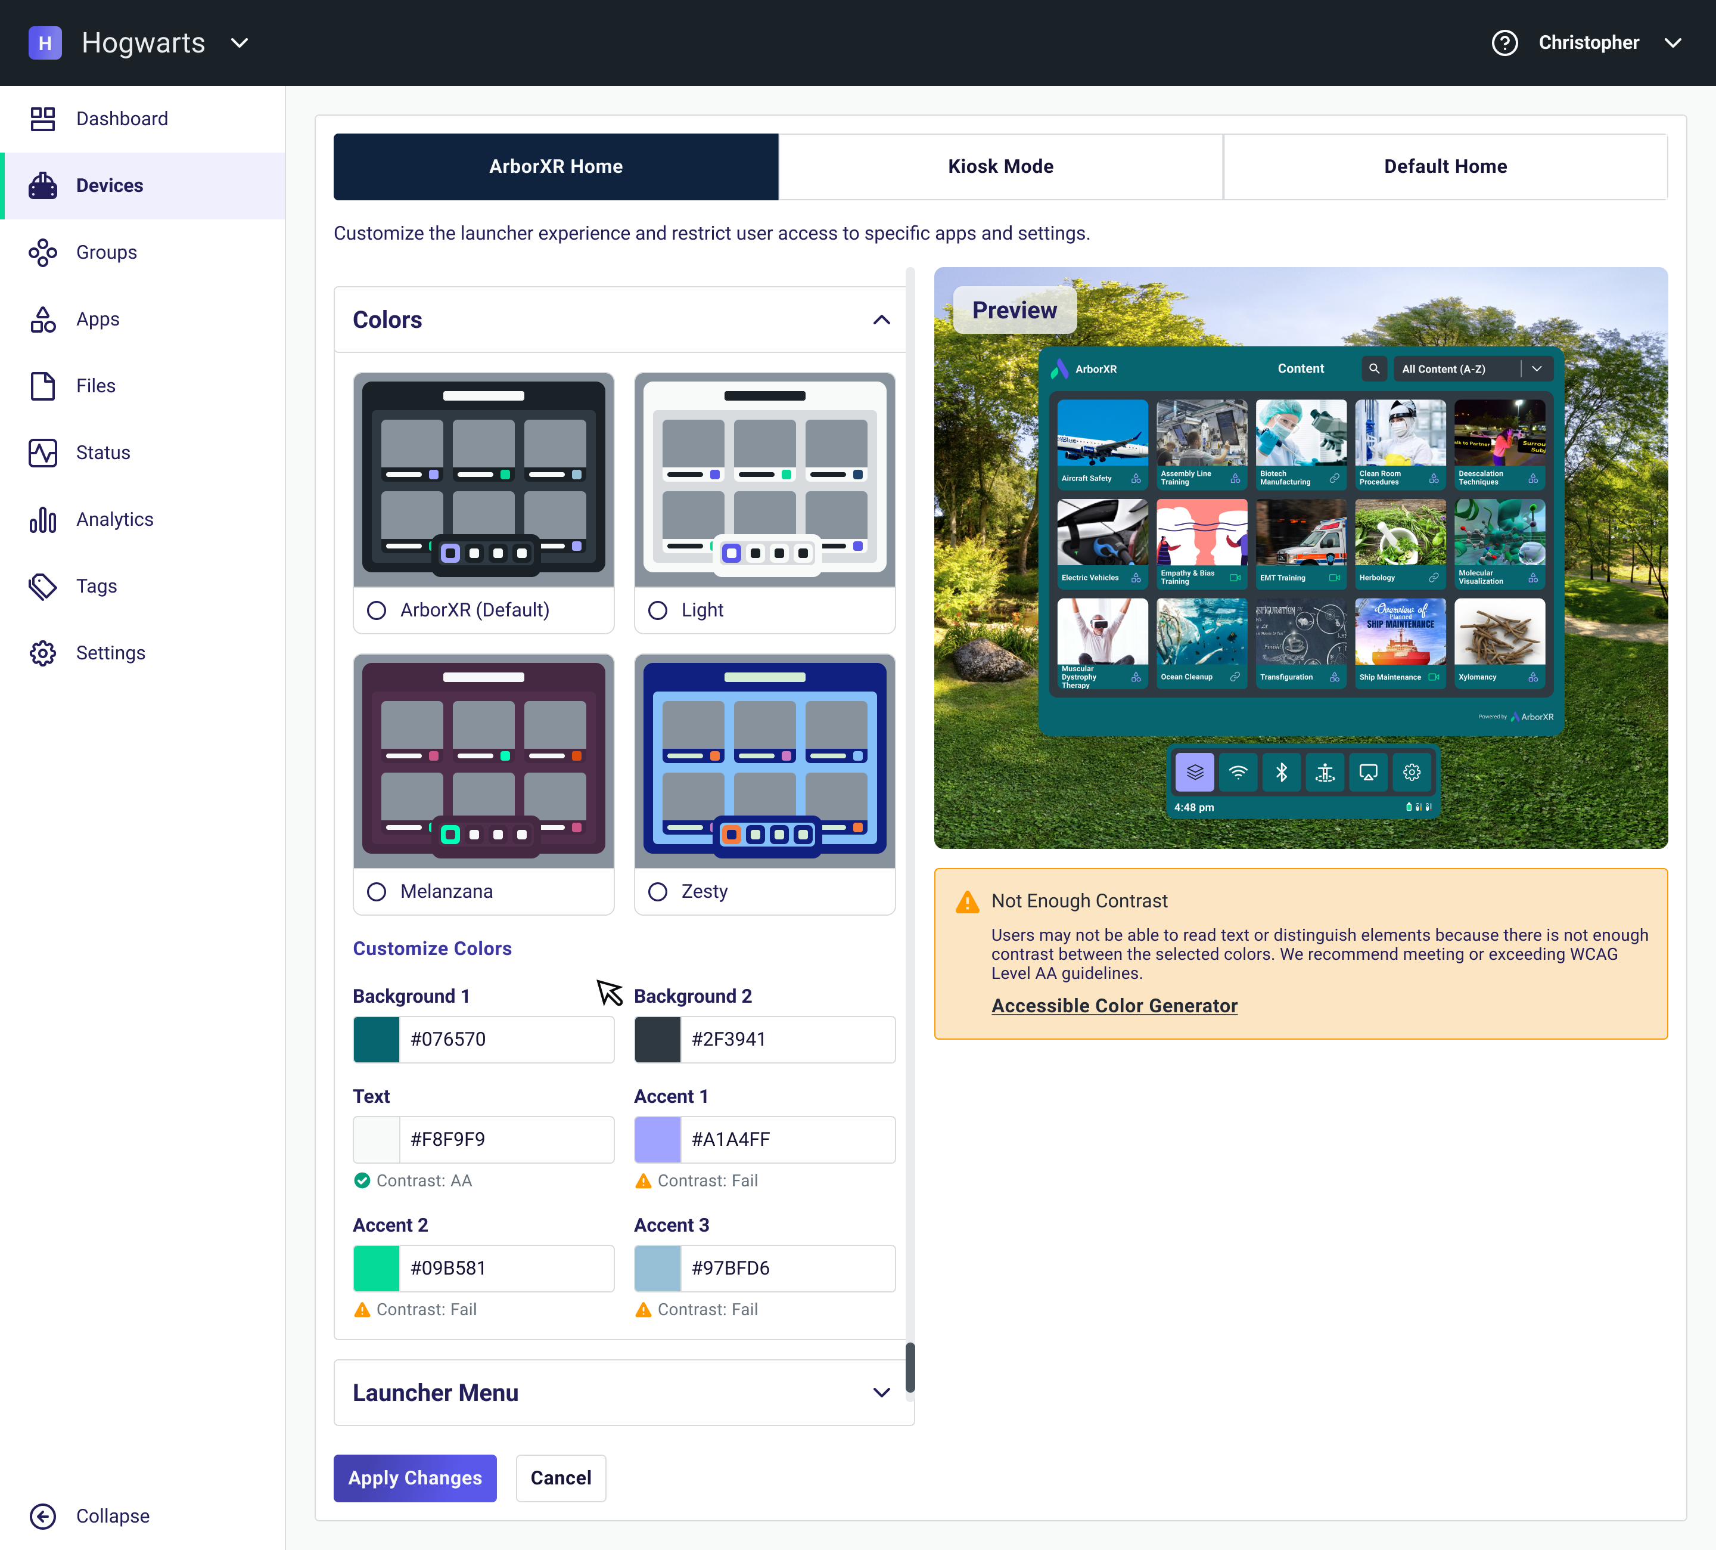
Task: Click the Groups sidebar icon
Action: (x=42, y=252)
